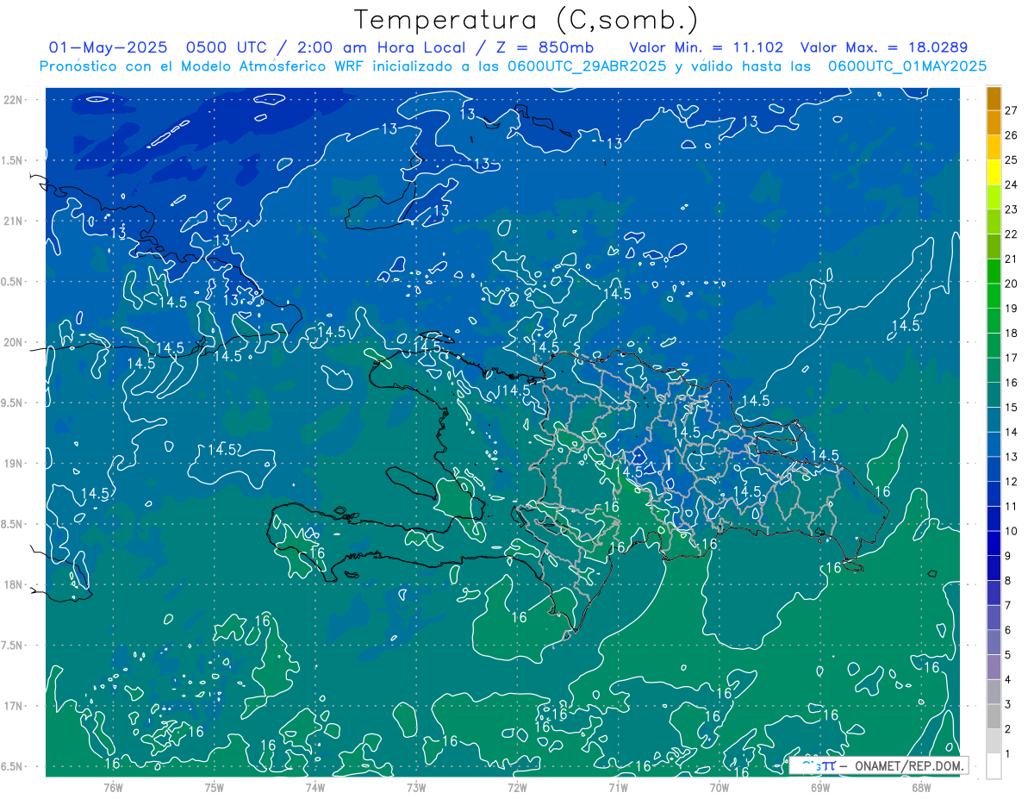Click the "Valor Min. = 11.102" text

tap(707, 47)
